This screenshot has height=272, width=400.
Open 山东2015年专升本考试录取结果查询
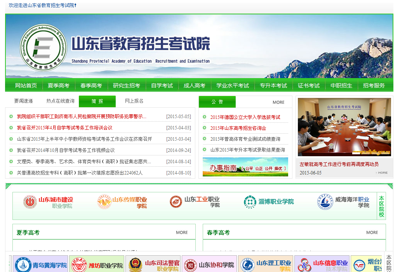(x=247, y=150)
